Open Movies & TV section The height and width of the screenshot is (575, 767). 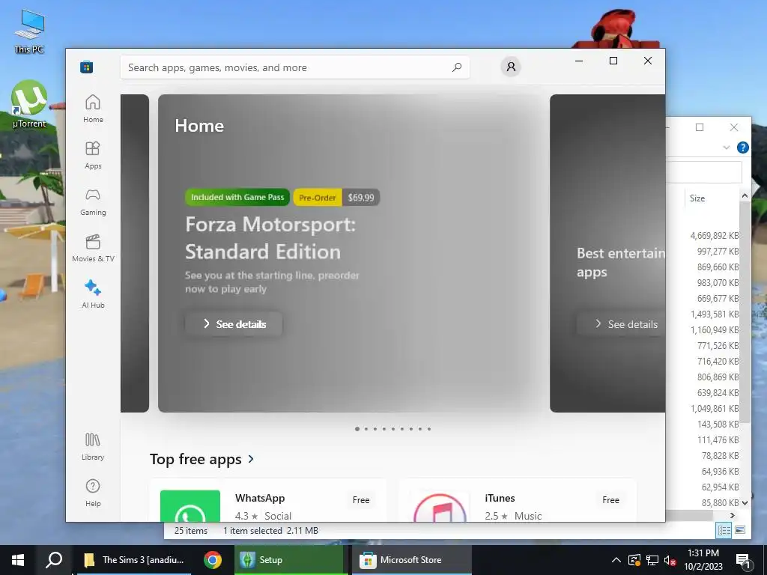93,248
